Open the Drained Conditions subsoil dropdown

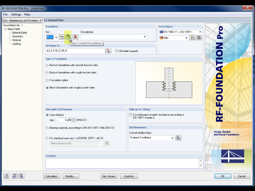[x=172, y=138]
